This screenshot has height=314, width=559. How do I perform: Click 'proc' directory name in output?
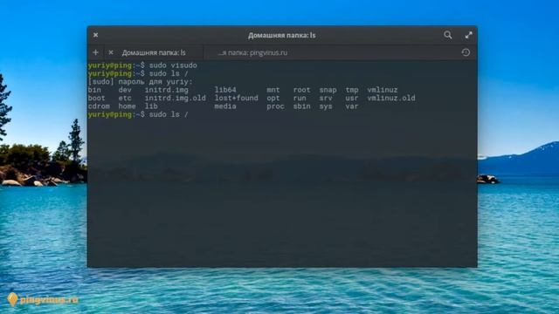click(x=275, y=106)
